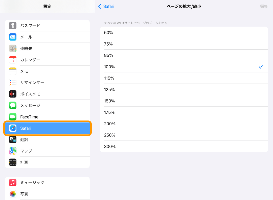Choose 125% page zoom
The image size is (273, 200).
tap(184, 89)
